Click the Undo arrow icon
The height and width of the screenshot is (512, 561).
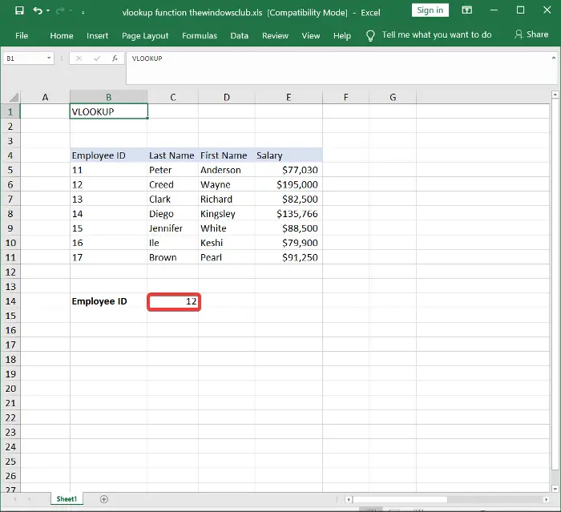pyautogui.click(x=38, y=10)
